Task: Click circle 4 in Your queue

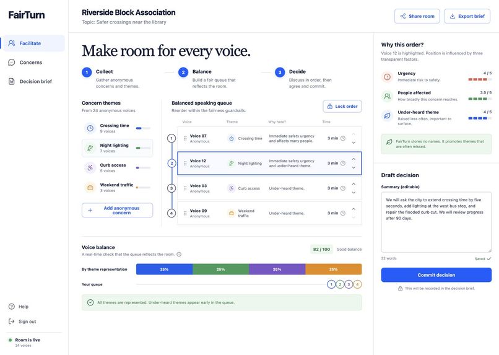Action: 357,284
